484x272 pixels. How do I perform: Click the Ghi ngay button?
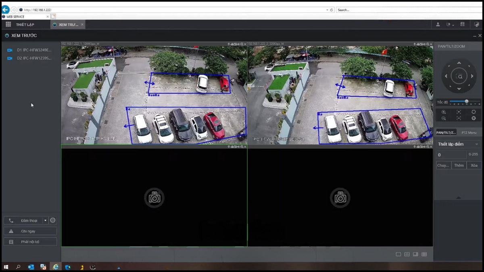coord(30,230)
